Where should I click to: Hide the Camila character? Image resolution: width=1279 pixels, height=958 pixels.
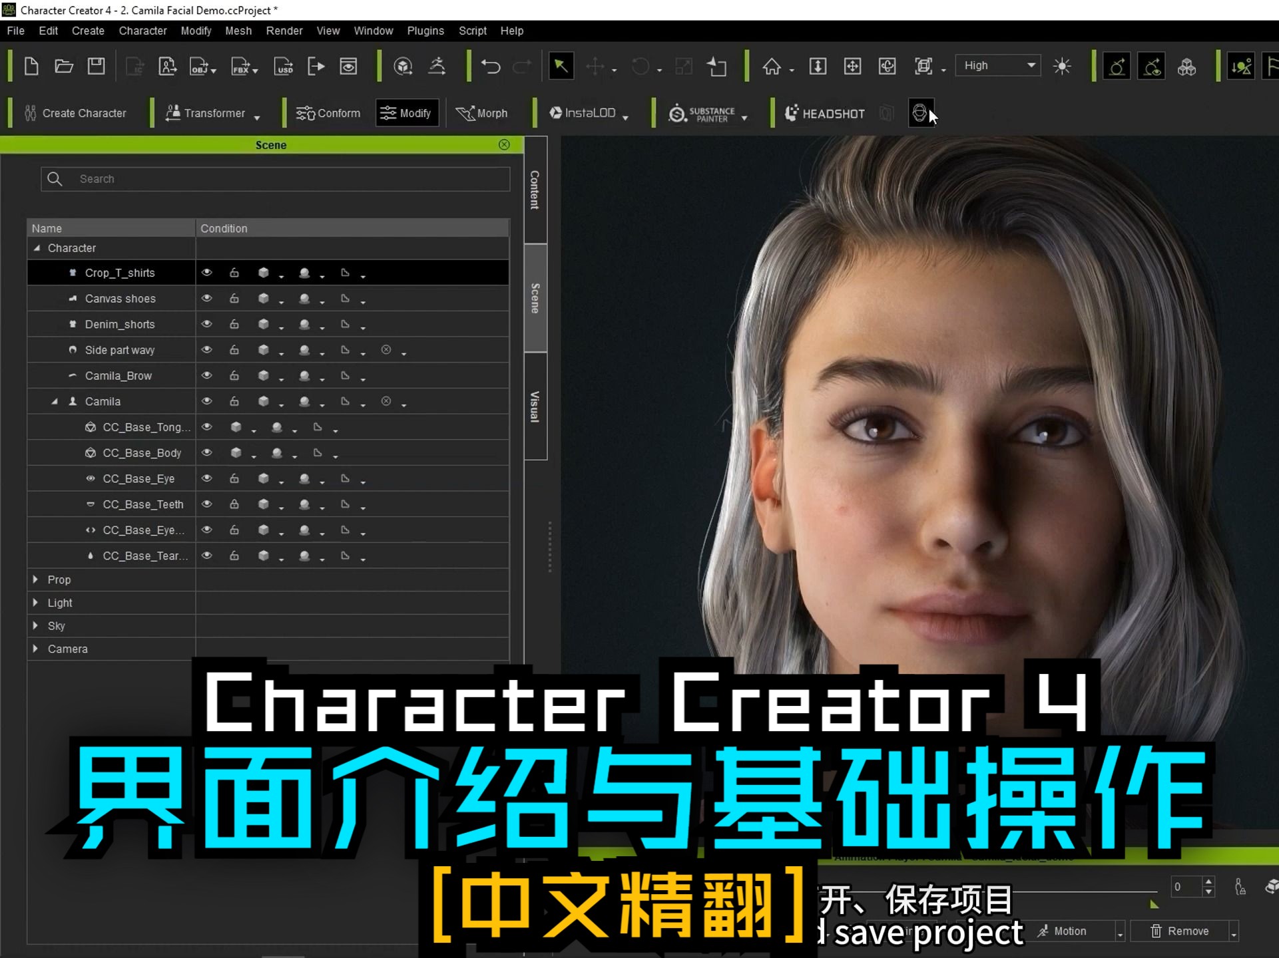pyautogui.click(x=207, y=401)
